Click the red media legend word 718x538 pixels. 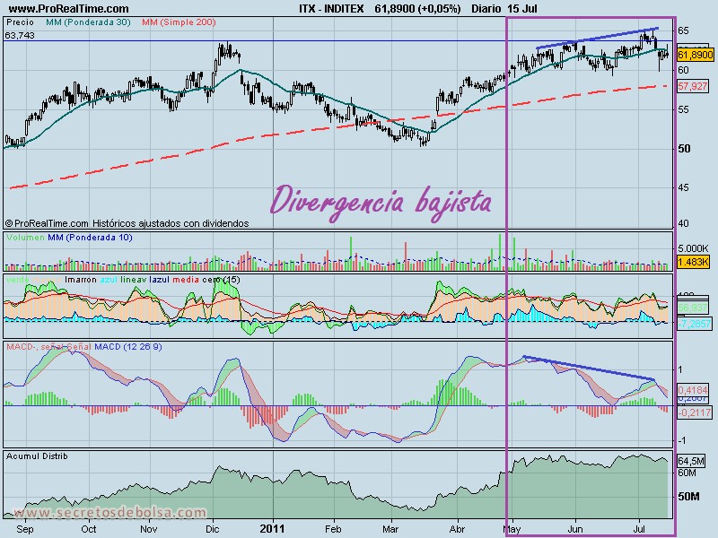pos(186,280)
